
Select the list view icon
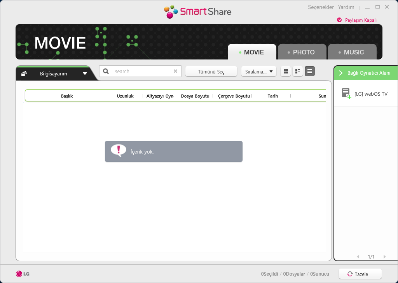[x=310, y=71]
